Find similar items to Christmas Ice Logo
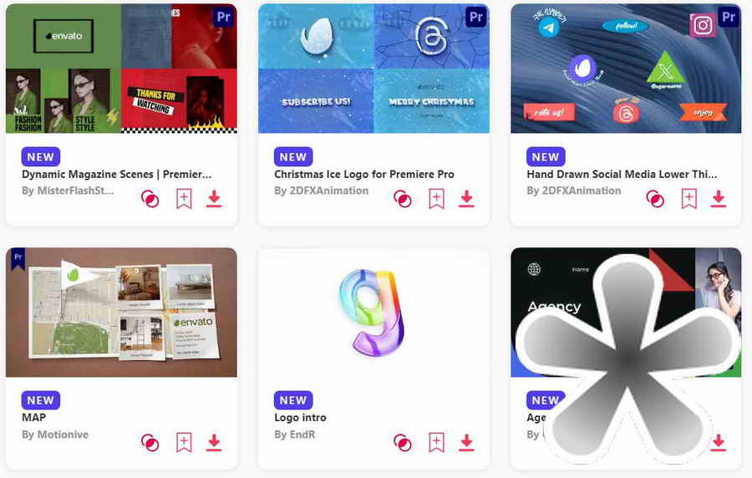Screen dimensions: 752x478 coord(402,199)
